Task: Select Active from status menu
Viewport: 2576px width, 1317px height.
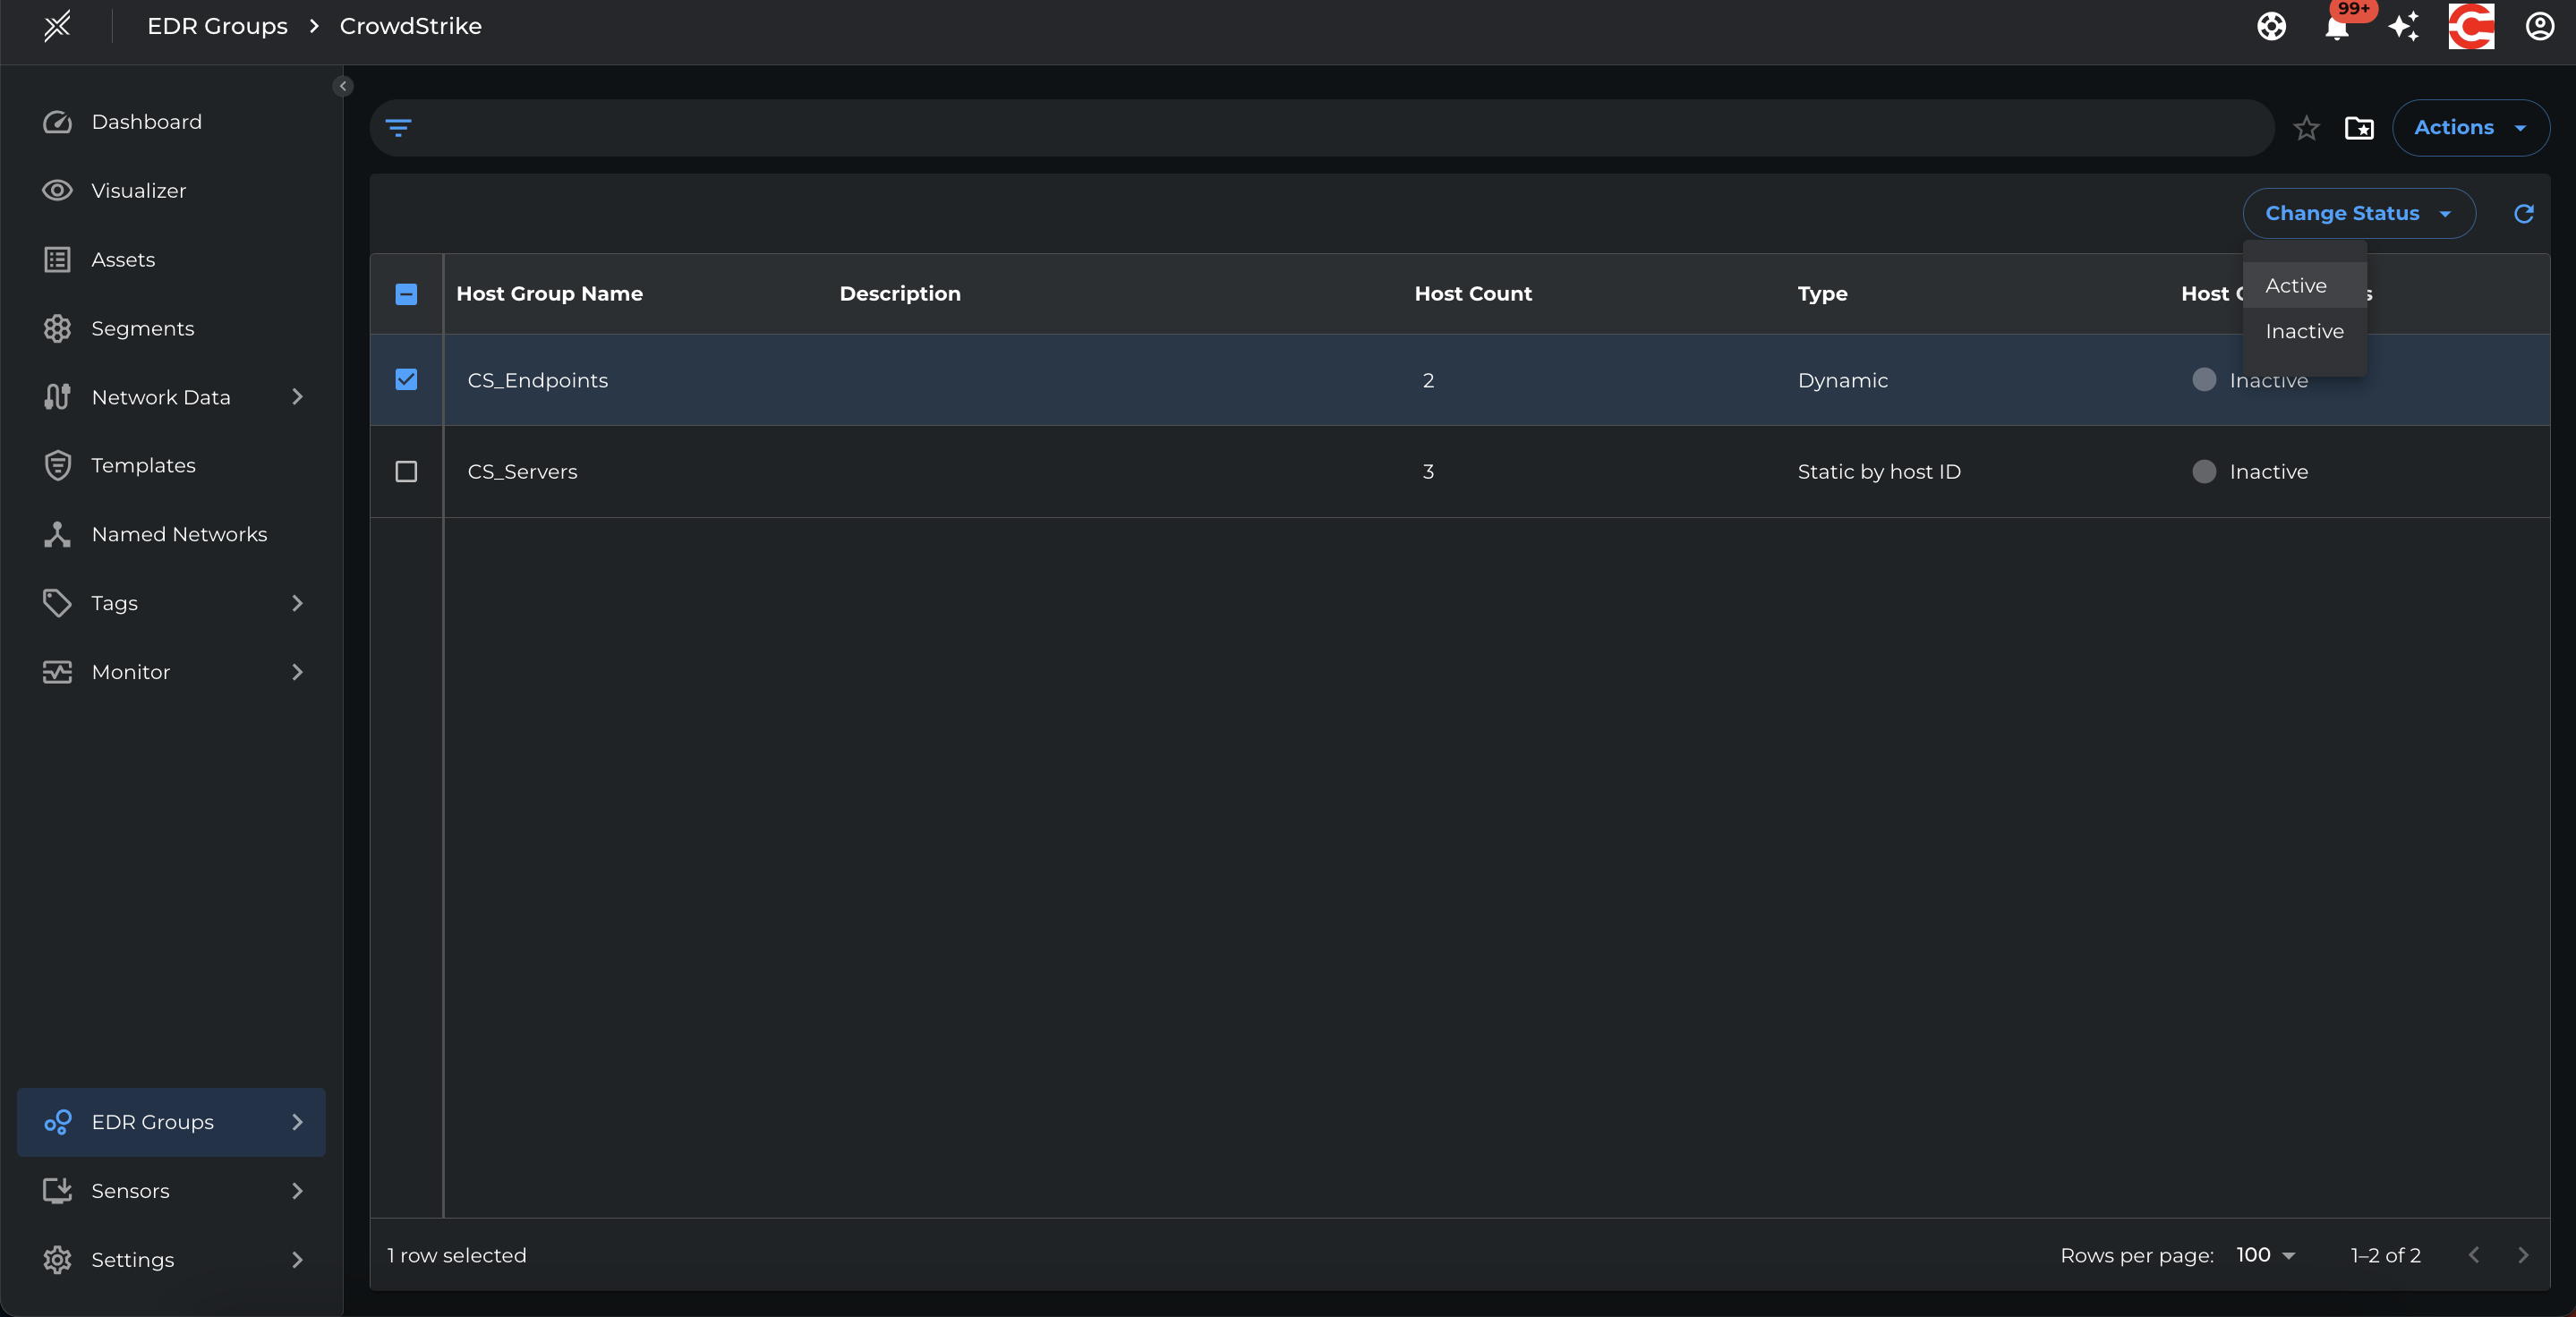Action: (x=2296, y=285)
